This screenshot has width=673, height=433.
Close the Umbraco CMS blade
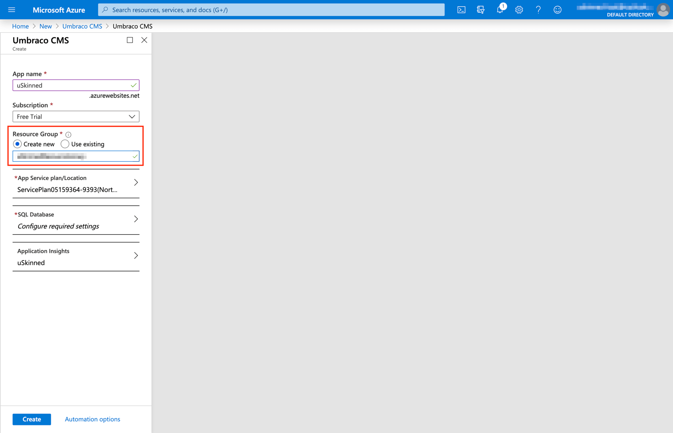tap(144, 40)
